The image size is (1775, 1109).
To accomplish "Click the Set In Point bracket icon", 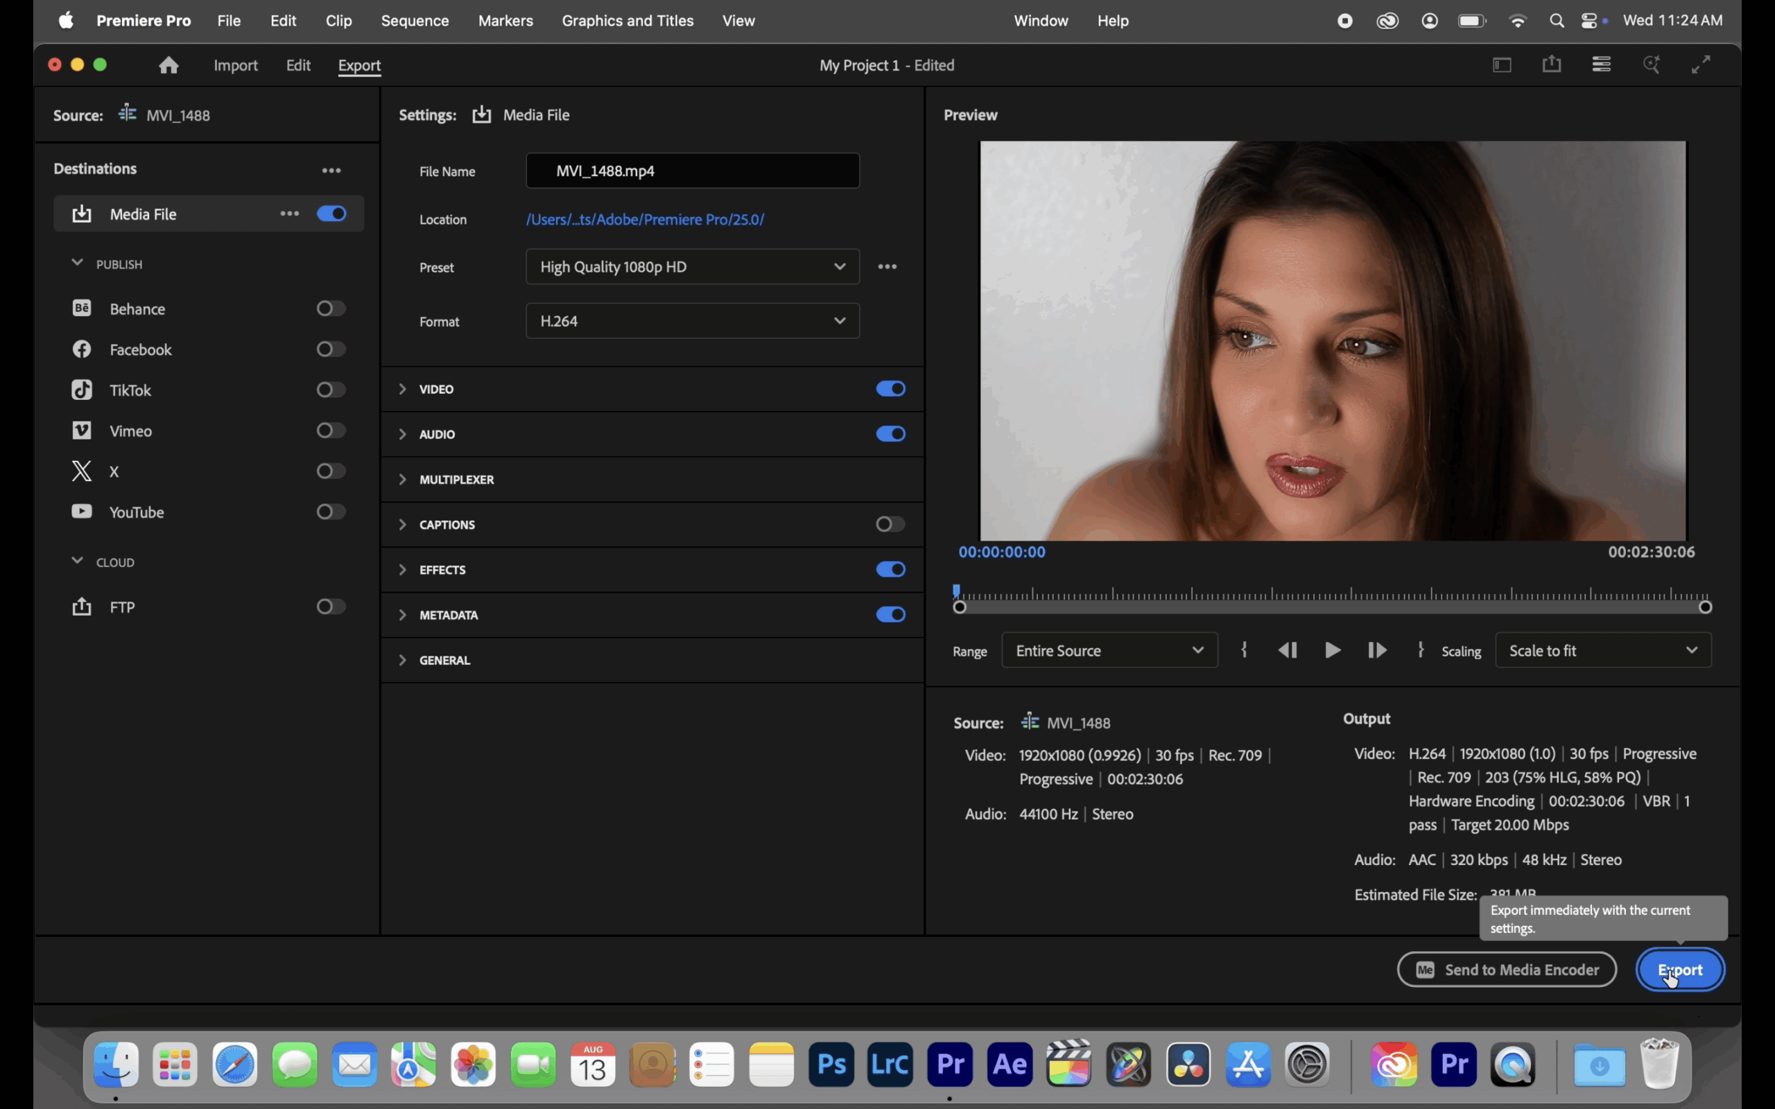I will tap(1244, 650).
